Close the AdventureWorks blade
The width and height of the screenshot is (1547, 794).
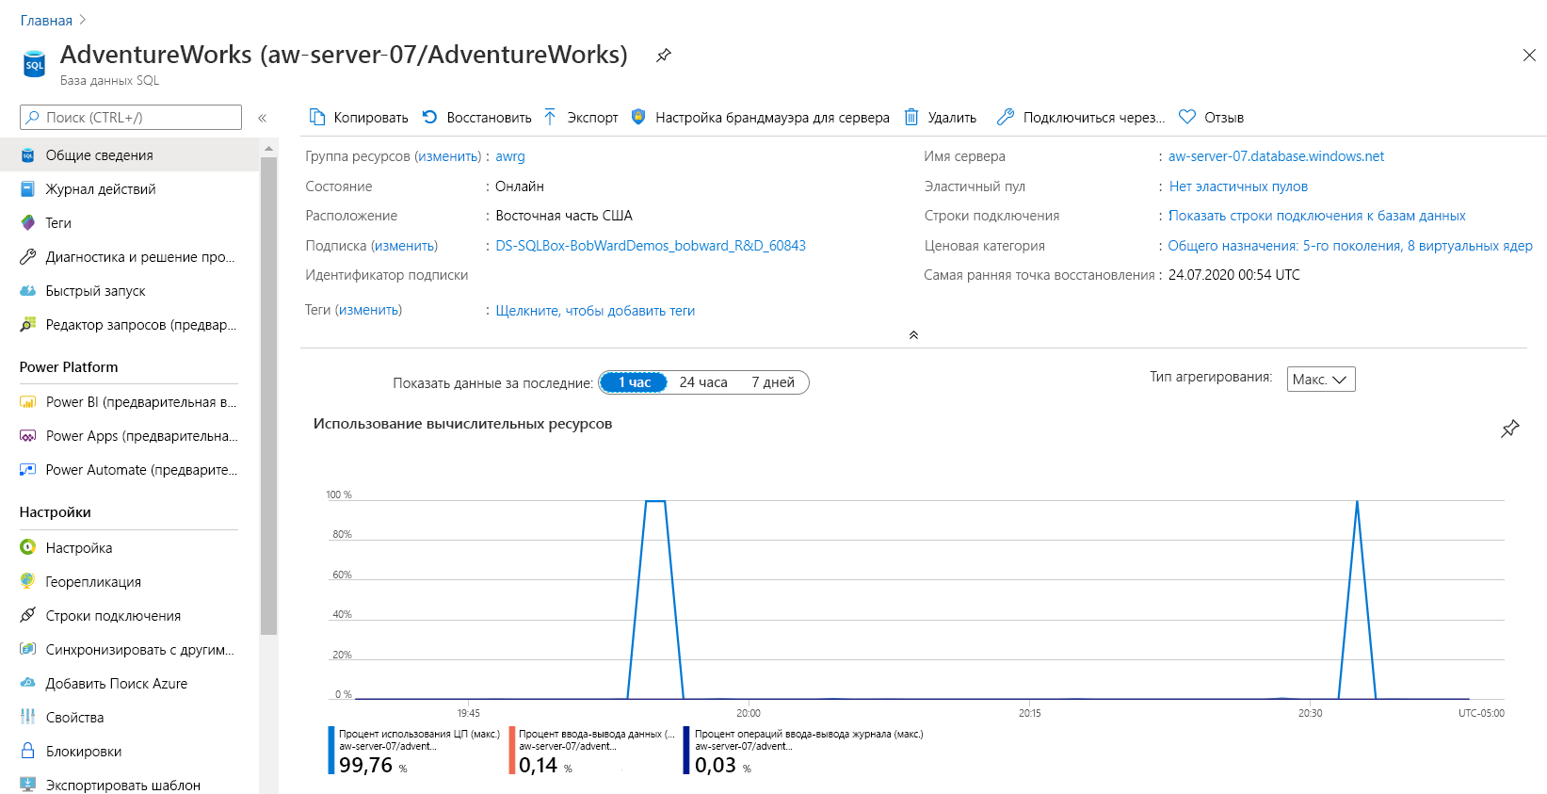click(x=1529, y=56)
